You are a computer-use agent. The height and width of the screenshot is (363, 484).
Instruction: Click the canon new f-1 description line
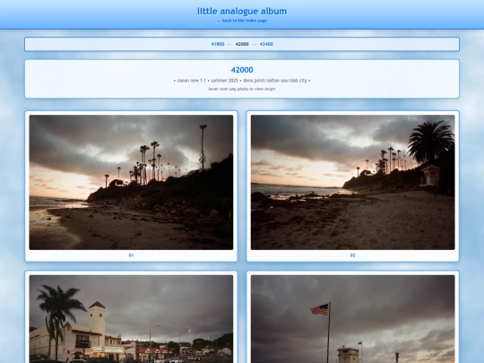click(242, 81)
